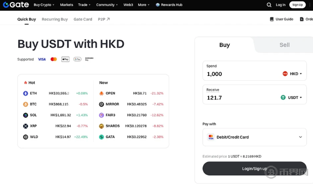Click the ETH coin icon
The image size is (313, 184).
pos(25,93)
